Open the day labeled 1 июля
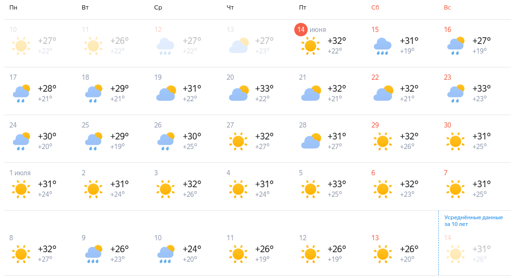This screenshot has width=522, height=278. [20, 173]
